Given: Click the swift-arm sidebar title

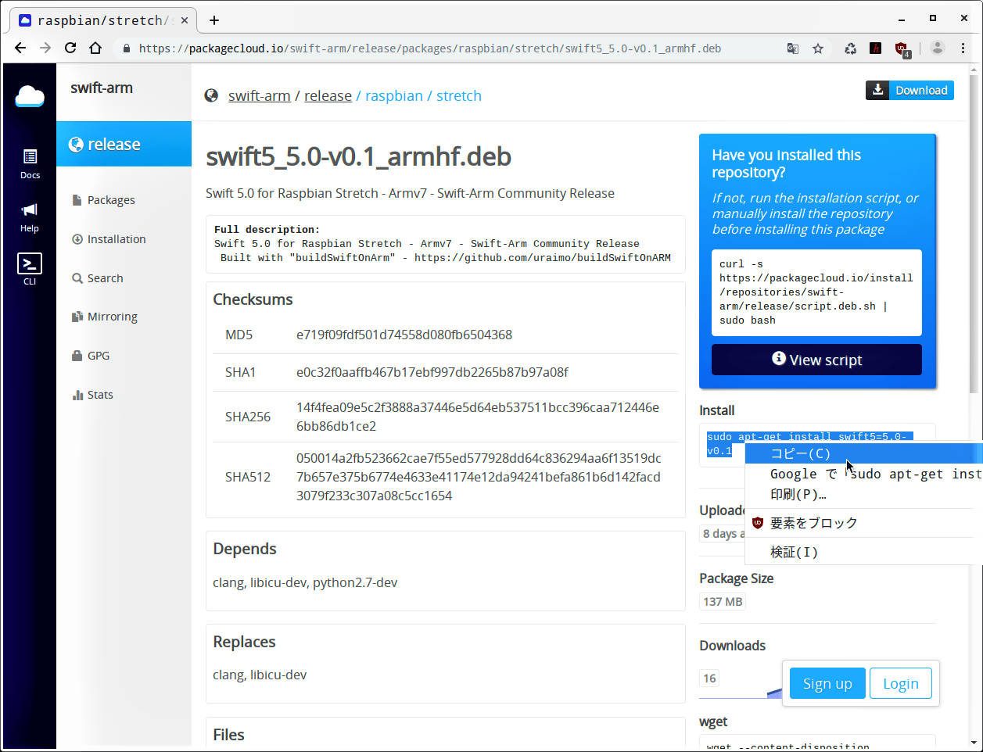Looking at the screenshot, I should coord(102,88).
